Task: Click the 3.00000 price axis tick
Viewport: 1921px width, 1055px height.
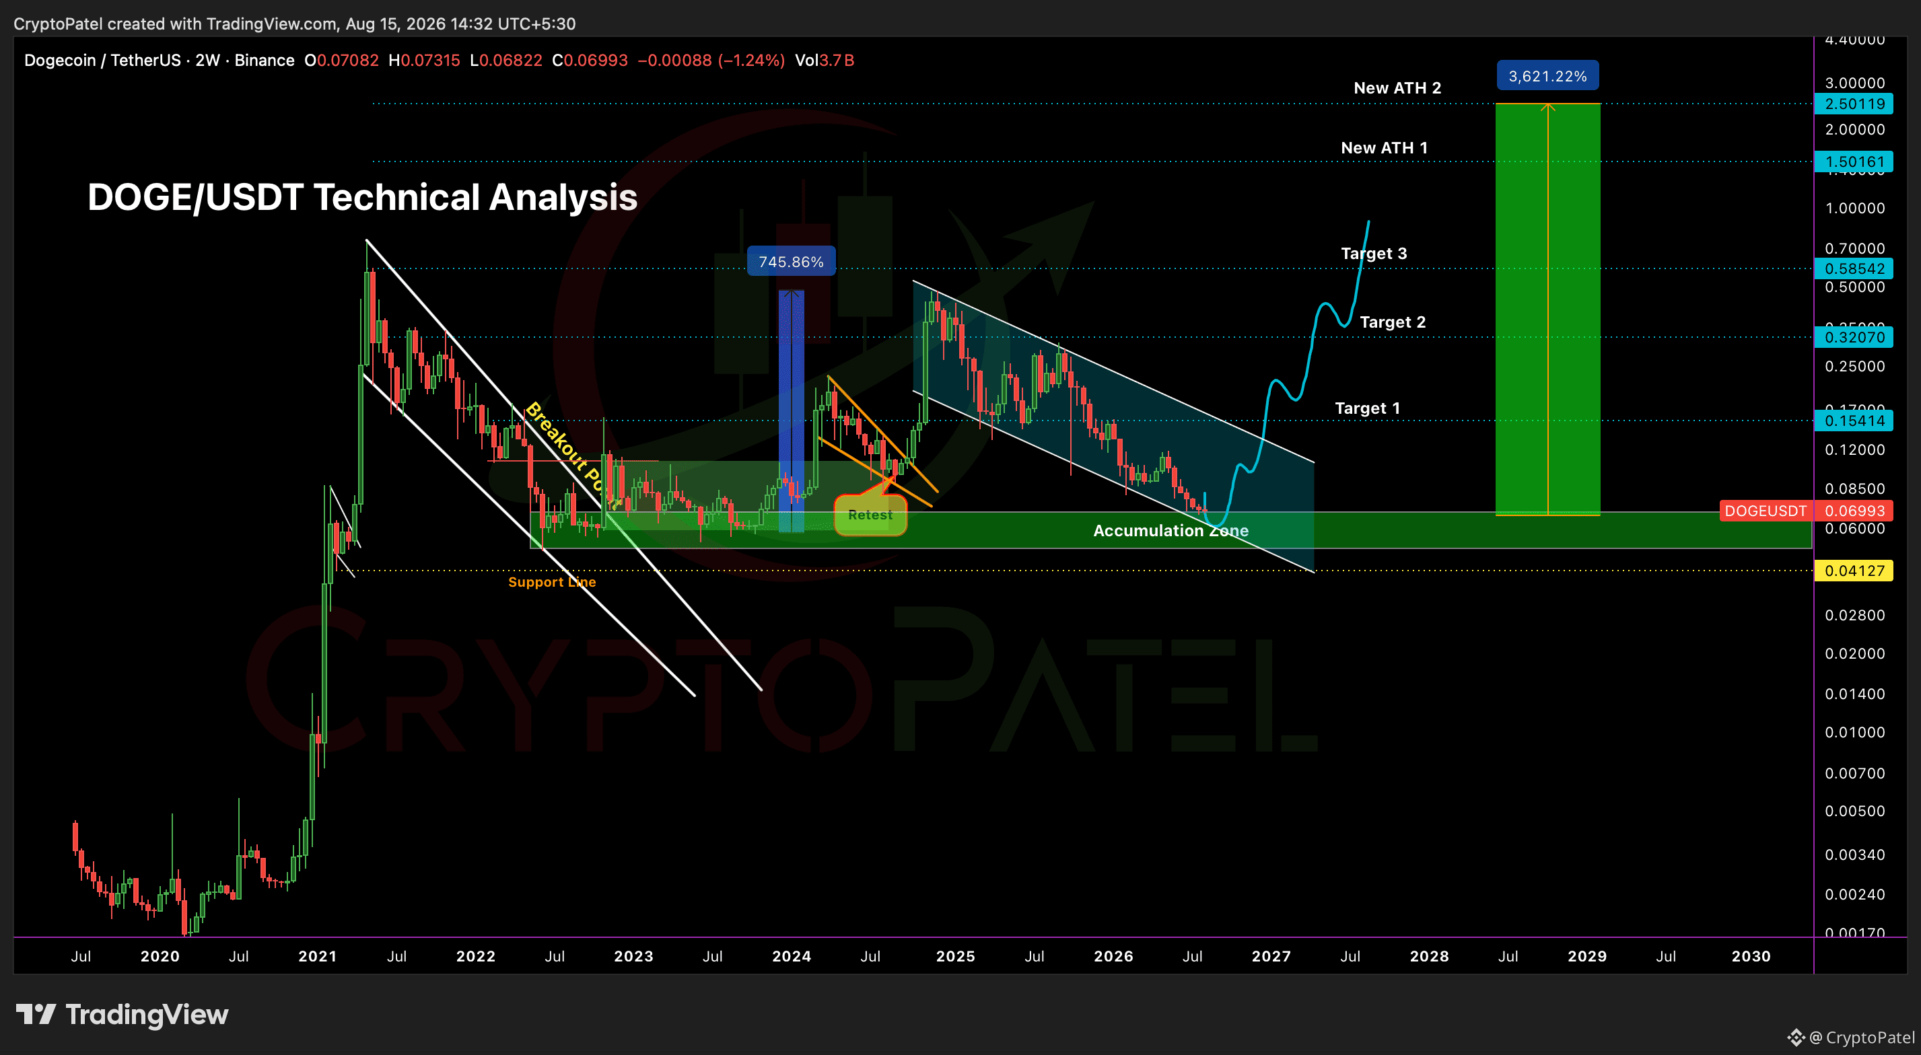Action: (1854, 83)
